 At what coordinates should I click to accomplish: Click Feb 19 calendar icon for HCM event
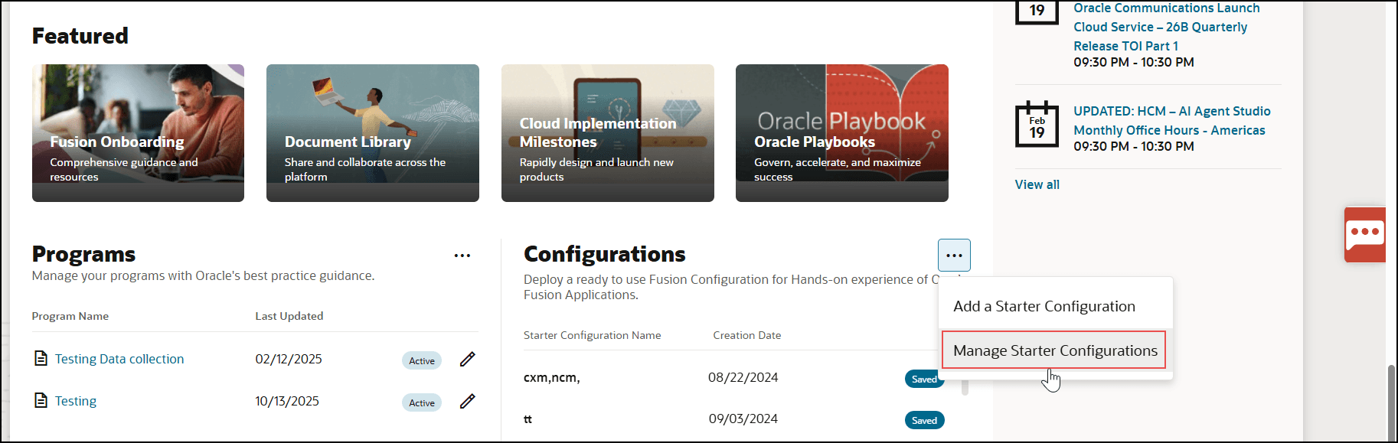click(x=1037, y=124)
